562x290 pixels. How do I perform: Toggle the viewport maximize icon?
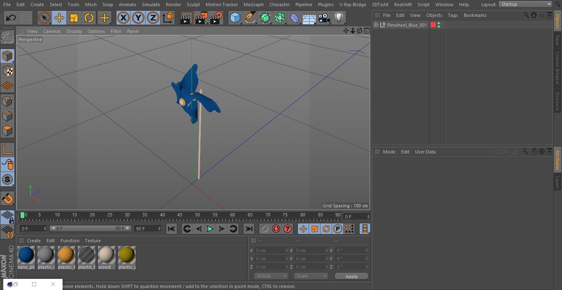pos(366,31)
